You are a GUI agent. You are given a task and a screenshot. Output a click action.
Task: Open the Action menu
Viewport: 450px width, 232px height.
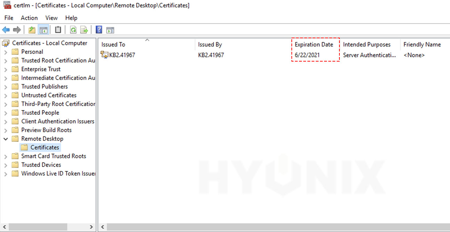[x=29, y=18]
